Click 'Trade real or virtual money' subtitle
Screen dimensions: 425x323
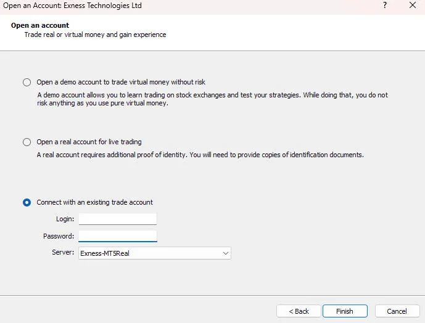tap(95, 35)
